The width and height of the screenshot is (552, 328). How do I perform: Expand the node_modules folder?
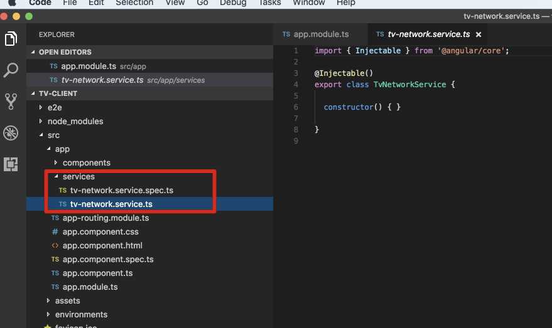[40, 121]
